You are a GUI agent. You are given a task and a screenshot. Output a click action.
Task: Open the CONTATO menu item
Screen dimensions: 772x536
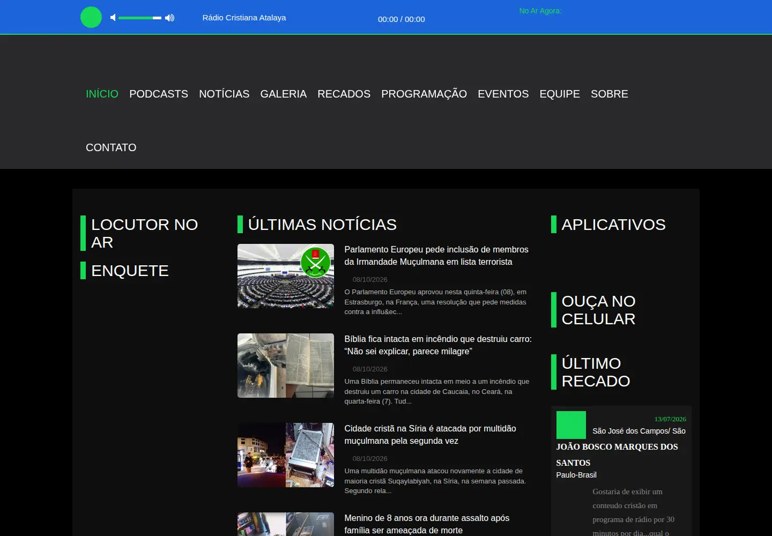(111, 147)
